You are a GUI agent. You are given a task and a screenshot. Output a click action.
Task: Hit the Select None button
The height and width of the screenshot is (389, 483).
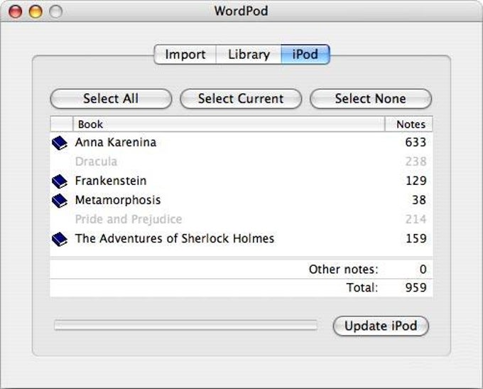click(x=371, y=99)
